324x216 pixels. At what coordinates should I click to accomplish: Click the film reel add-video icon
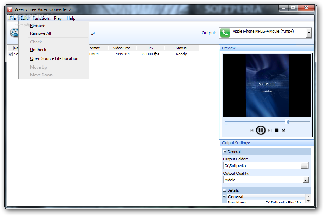pyautogui.click(x=14, y=33)
